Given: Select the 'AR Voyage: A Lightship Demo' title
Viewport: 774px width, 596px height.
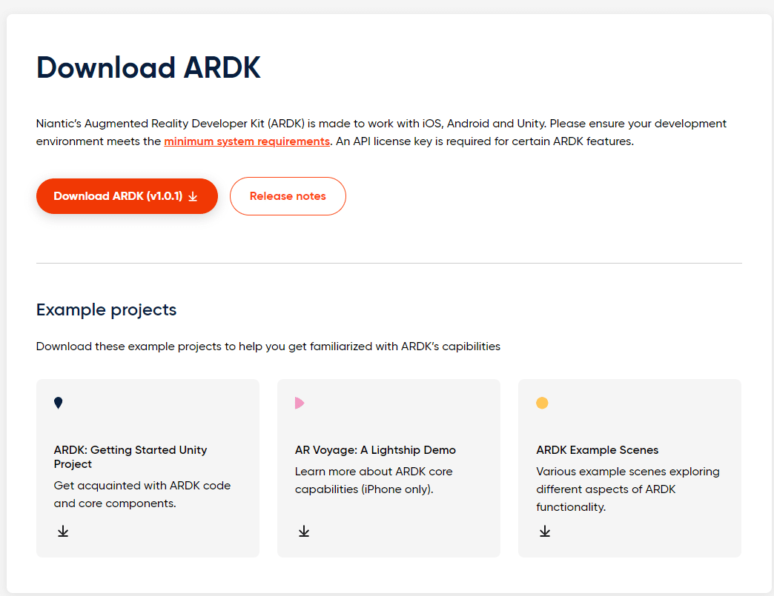Looking at the screenshot, I should click(375, 450).
